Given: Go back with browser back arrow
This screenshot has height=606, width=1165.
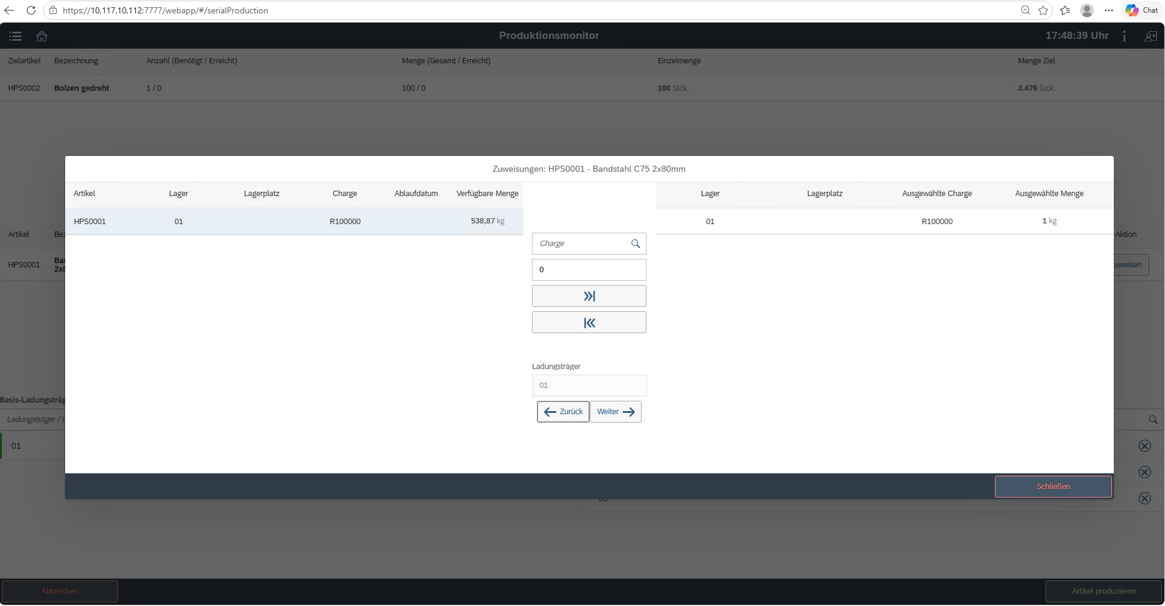Looking at the screenshot, I should (x=9, y=10).
